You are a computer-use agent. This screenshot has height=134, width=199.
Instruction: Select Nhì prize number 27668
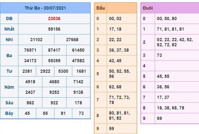point(72,40)
